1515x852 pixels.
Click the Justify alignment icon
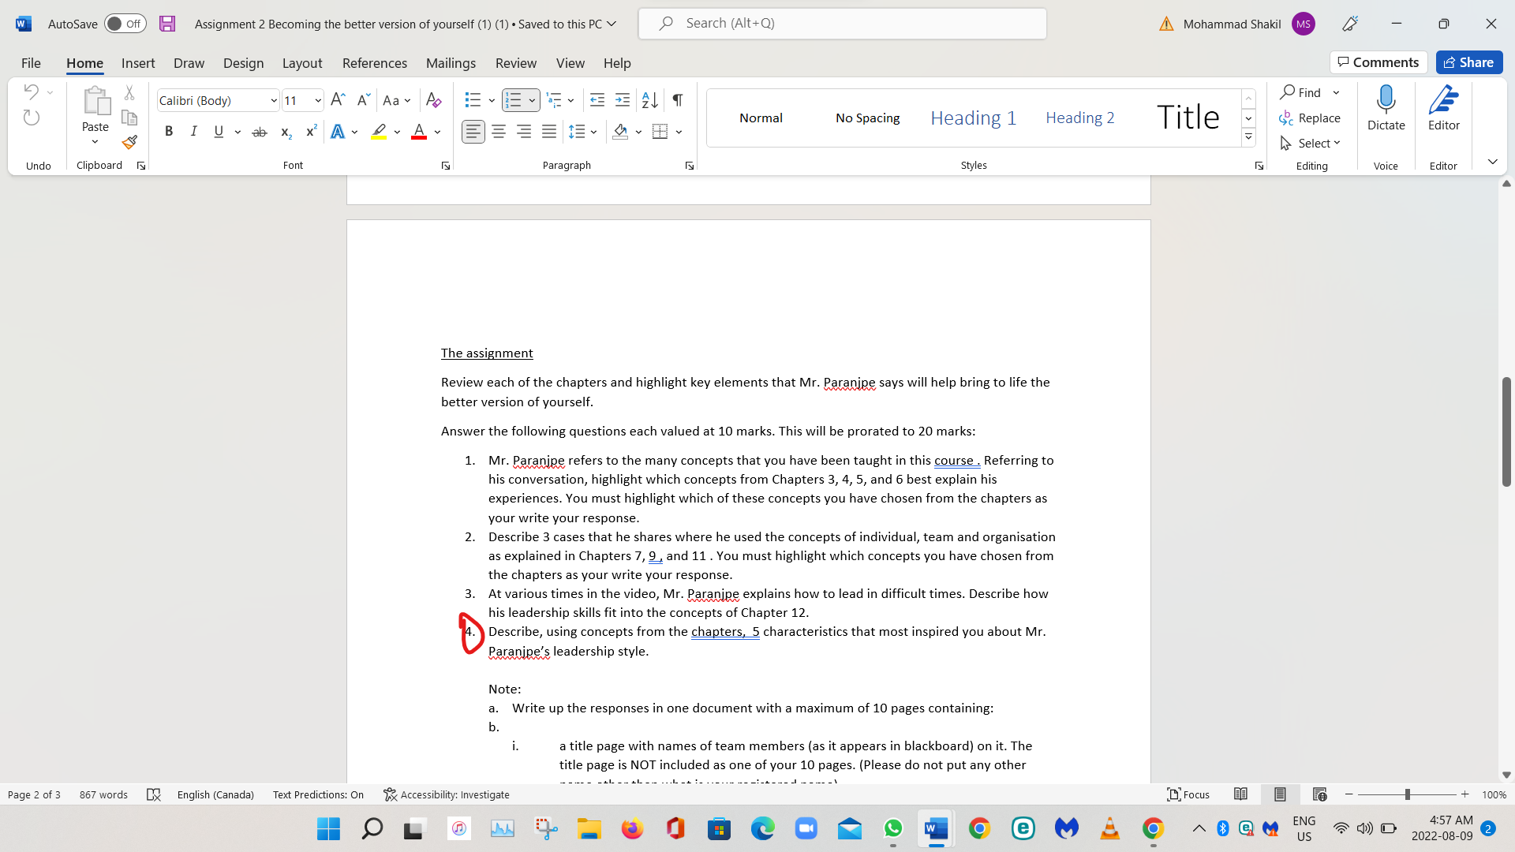click(549, 132)
